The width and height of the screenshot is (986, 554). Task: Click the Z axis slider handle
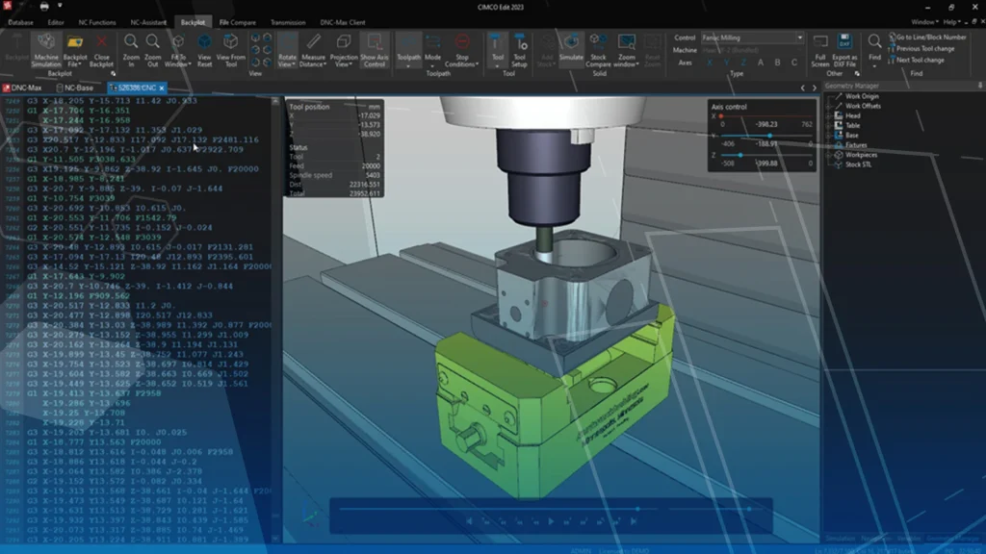click(740, 155)
